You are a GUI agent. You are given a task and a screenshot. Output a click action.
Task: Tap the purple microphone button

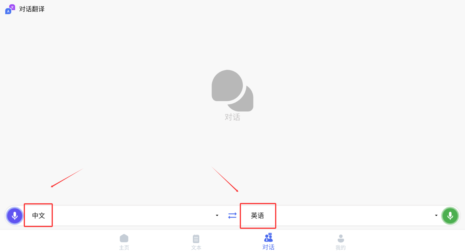pos(15,215)
